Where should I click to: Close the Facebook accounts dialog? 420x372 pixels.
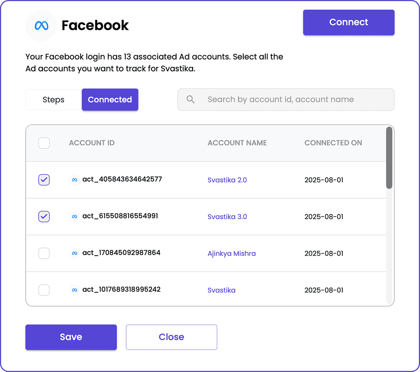coord(171,337)
